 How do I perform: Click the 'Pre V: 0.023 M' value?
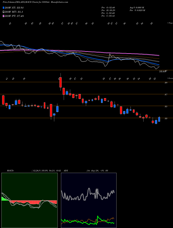(137, 10)
